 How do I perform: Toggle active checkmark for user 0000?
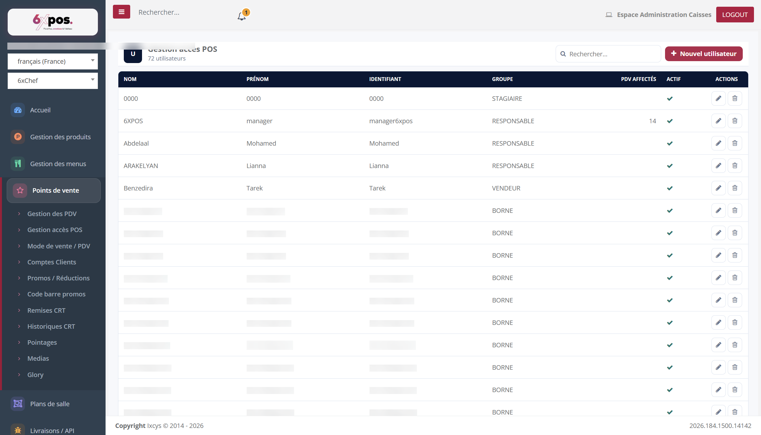click(670, 99)
